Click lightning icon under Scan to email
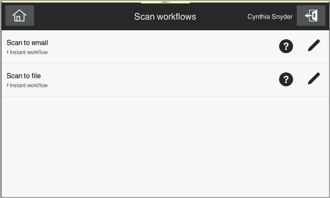 (8, 52)
